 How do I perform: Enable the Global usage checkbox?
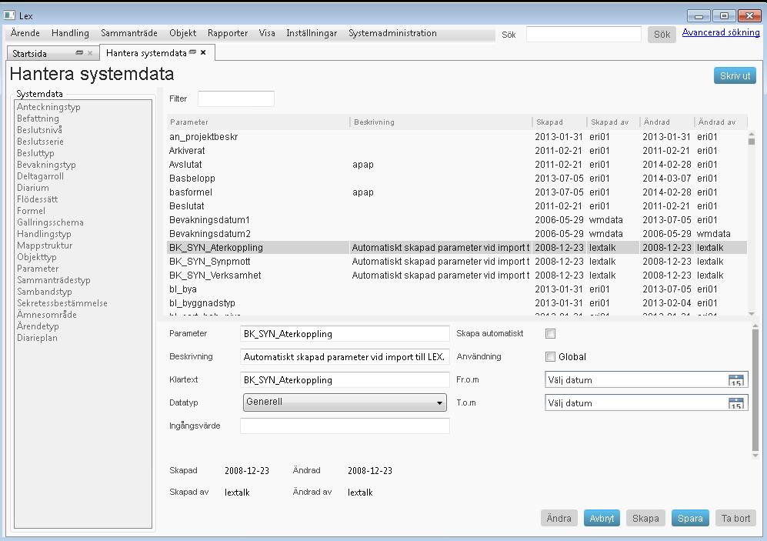[x=550, y=356]
